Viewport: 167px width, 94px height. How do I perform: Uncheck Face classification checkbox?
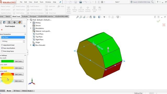pos(2,48)
